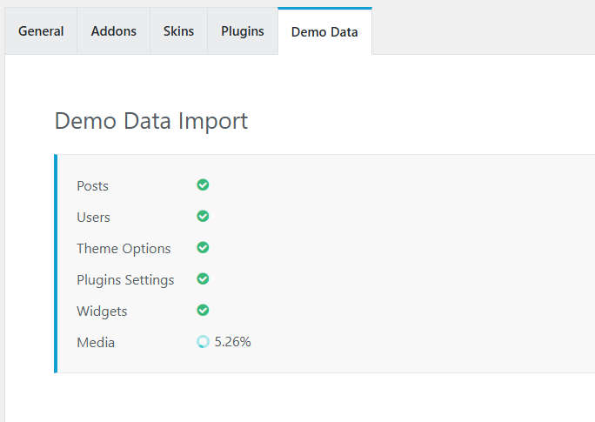The width and height of the screenshot is (595, 422).
Task: Click the green checkmark next to Widgets
Action: [203, 310]
